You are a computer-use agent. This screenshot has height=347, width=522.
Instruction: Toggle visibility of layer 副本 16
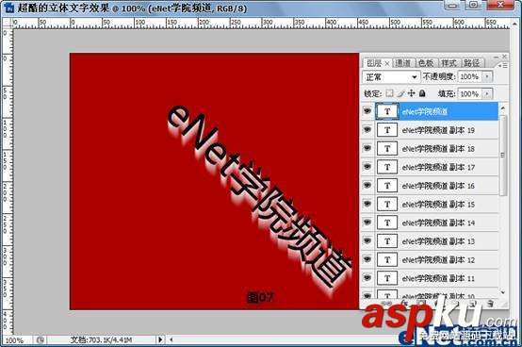[367, 185]
